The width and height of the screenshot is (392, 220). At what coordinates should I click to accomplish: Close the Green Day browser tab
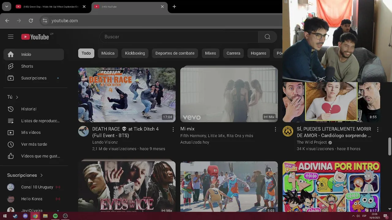[x=84, y=6]
